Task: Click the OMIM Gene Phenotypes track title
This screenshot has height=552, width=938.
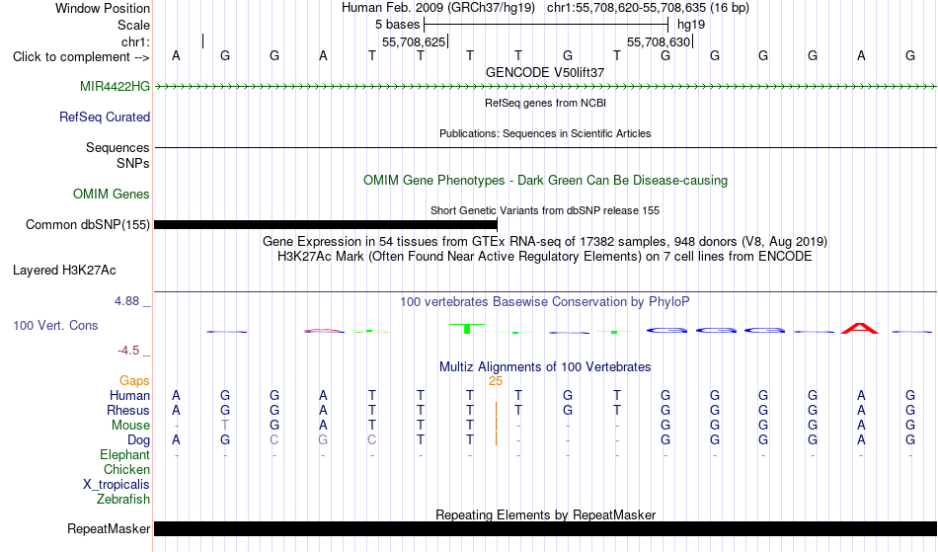Action: tap(546, 180)
